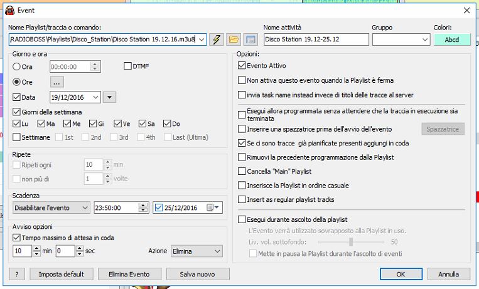The image size is (479, 289).
Task: Click the arrow button beside date field
Action: tap(109, 97)
